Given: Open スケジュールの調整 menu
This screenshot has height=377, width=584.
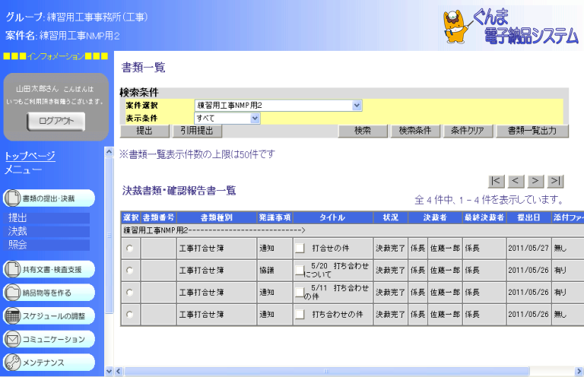Looking at the screenshot, I should click(49, 316).
